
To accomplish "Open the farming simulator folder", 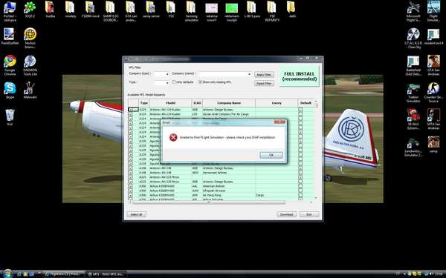I will pos(192,11).
